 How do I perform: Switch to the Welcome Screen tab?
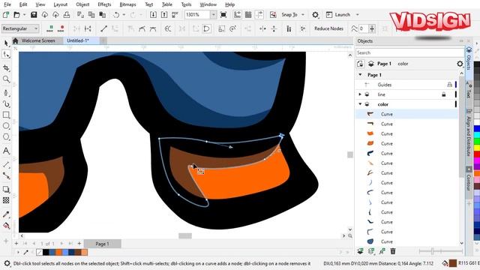click(38, 40)
